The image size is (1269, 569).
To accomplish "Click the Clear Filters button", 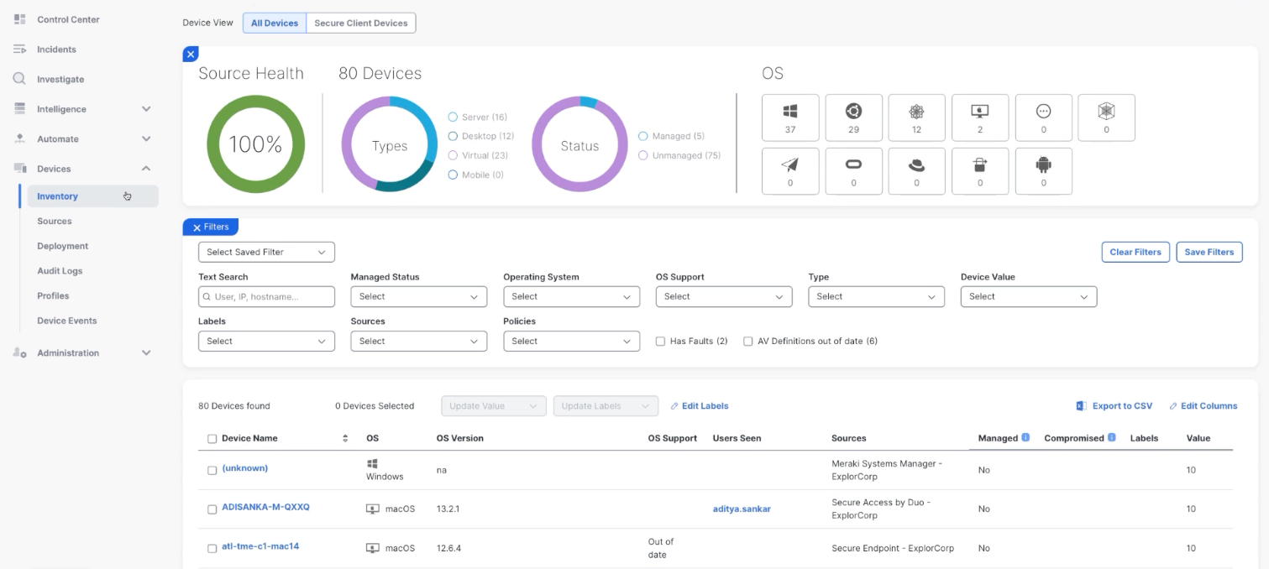I will point(1135,252).
